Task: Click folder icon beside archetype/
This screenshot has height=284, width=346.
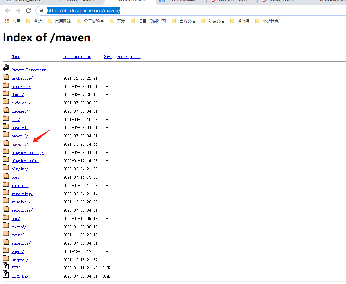Action: click(x=6, y=77)
